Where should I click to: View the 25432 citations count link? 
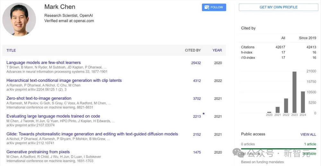[x=196, y=63]
